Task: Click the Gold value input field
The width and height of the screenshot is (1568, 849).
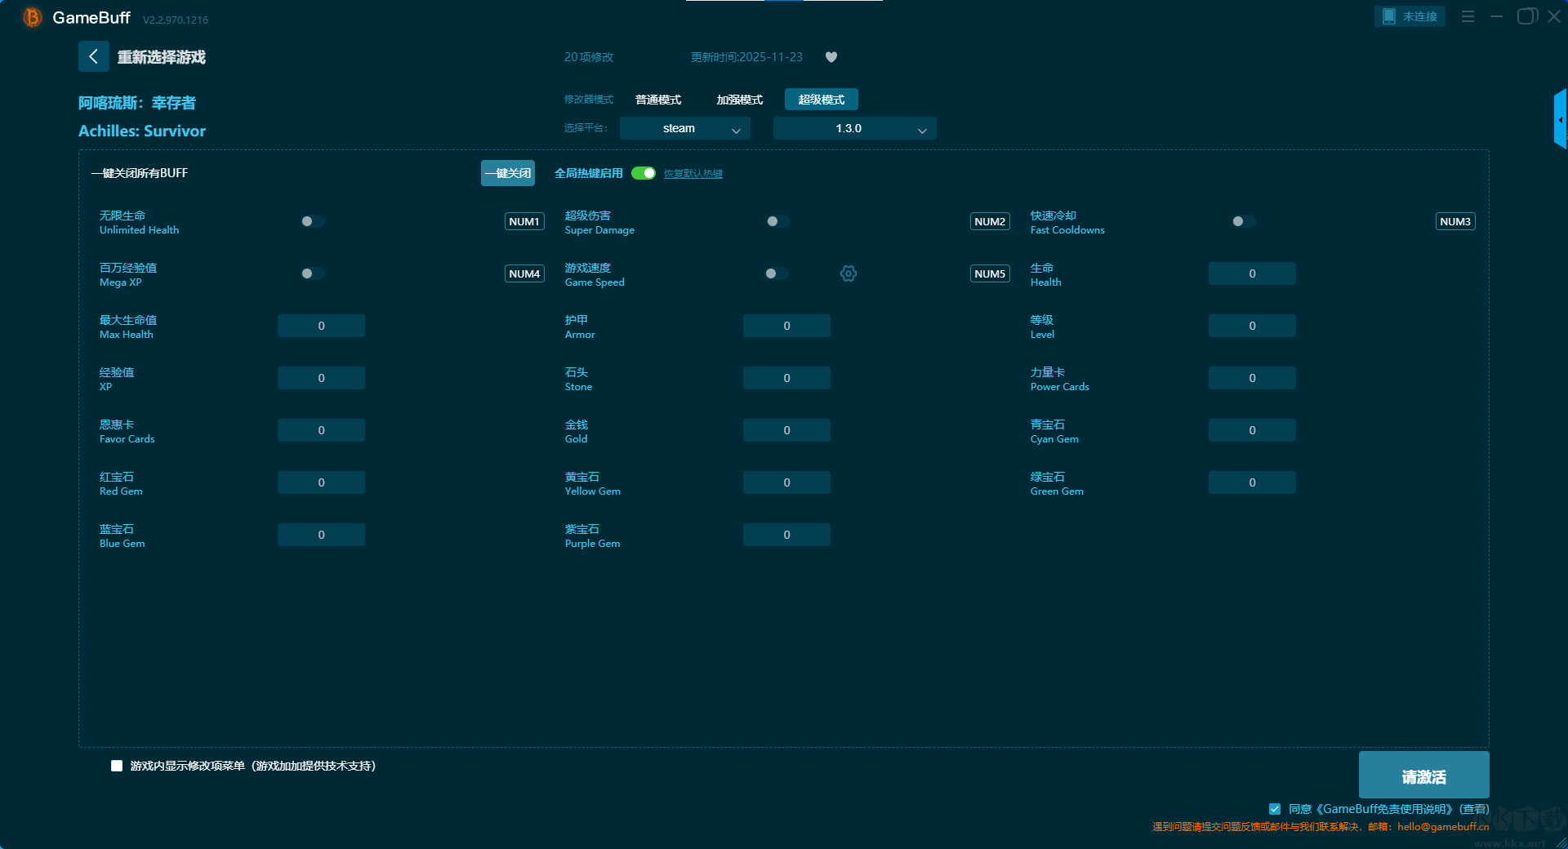Action: click(786, 430)
